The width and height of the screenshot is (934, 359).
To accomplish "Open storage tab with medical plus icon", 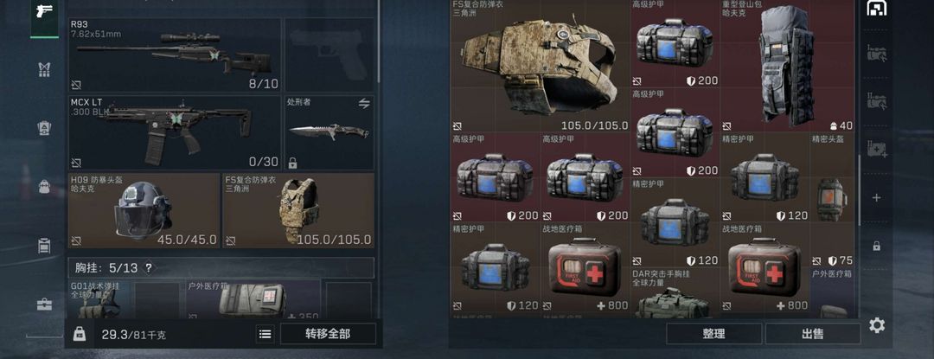I will pos(876,149).
